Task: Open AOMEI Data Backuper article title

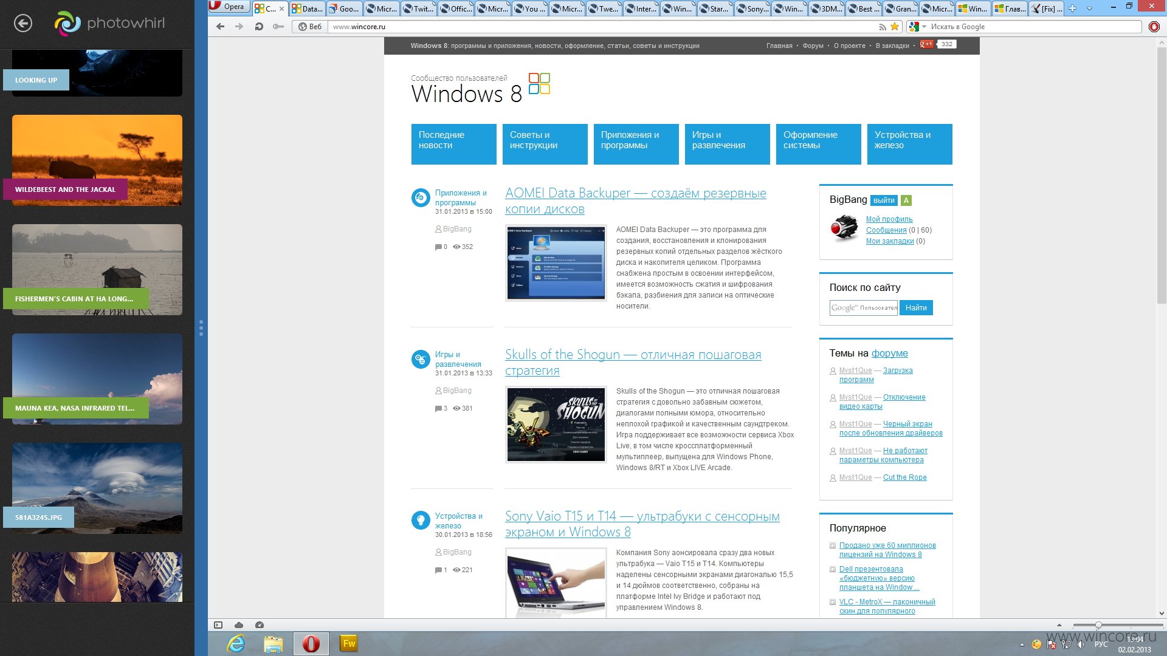Action: pyautogui.click(x=635, y=201)
